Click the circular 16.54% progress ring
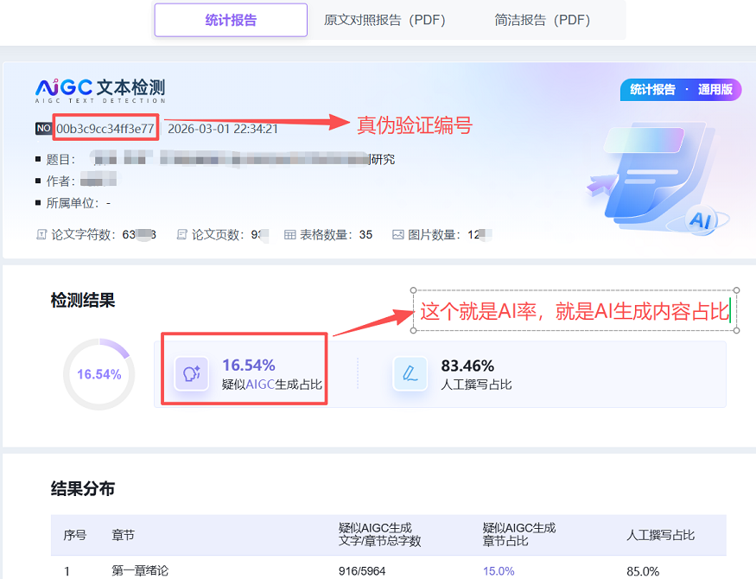The image size is (756, 579). 98,374
